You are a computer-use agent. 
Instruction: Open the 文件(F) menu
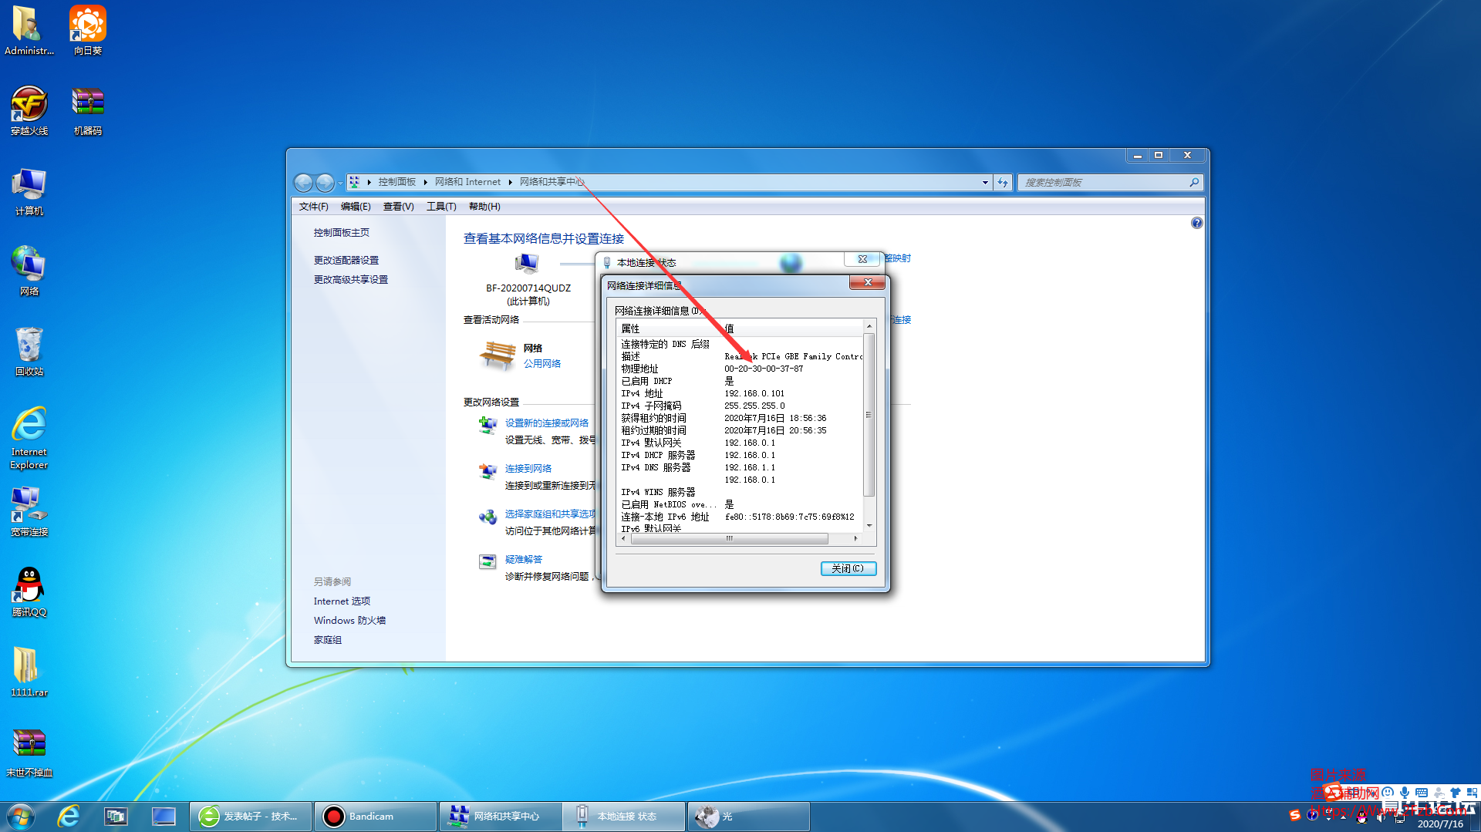pos(313,207)
